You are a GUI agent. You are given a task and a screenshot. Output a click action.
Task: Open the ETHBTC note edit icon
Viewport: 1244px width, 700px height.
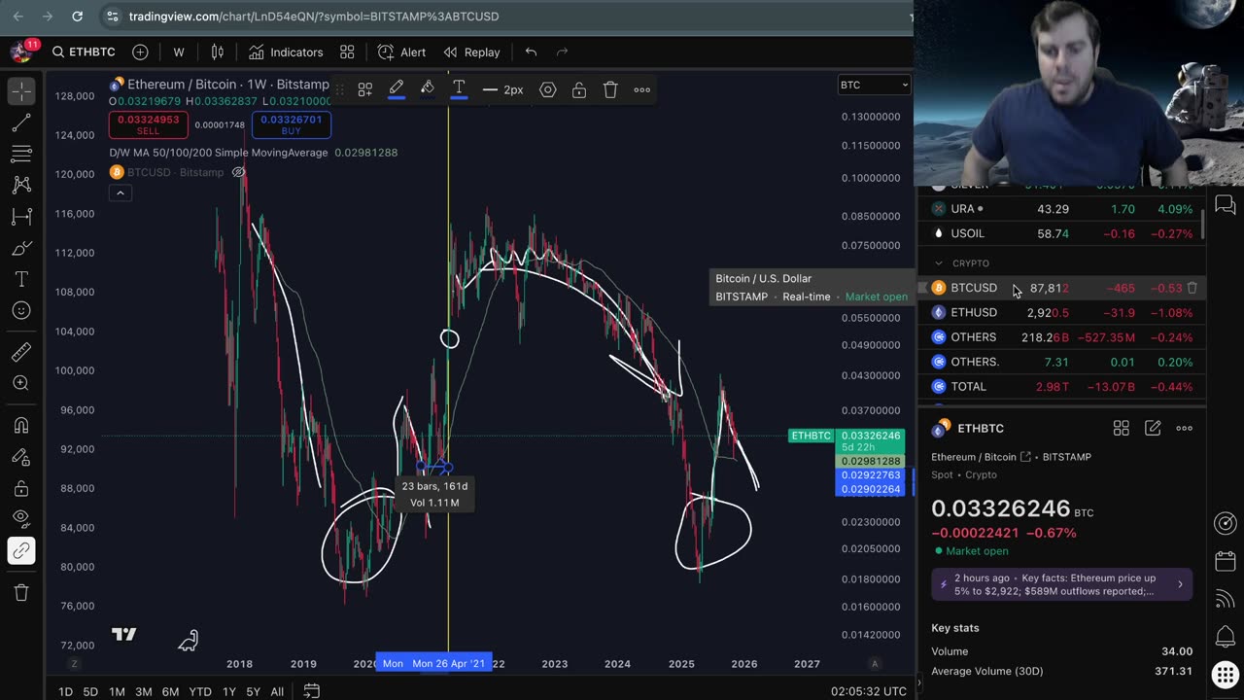point(1153,428)
